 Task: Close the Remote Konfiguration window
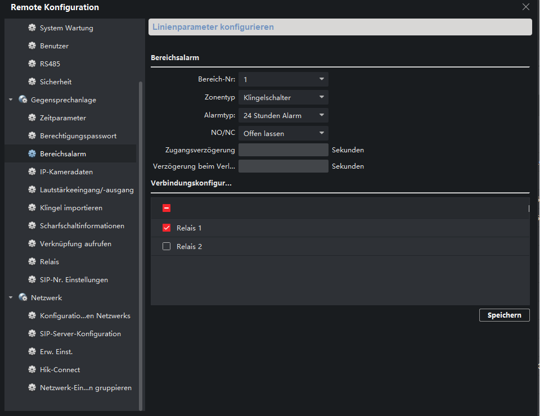click(525, 7)
